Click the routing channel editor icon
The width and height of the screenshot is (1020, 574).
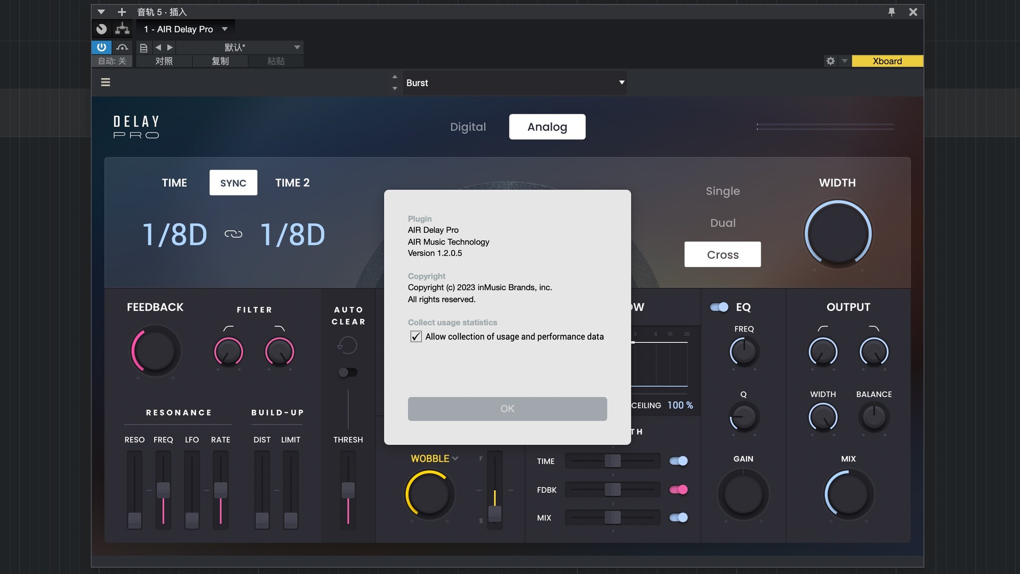[x=122, y=29]
